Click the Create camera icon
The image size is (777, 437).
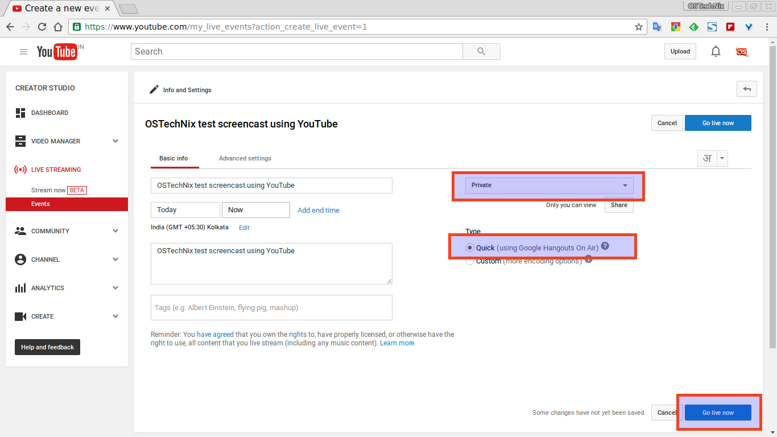point(20,316)
